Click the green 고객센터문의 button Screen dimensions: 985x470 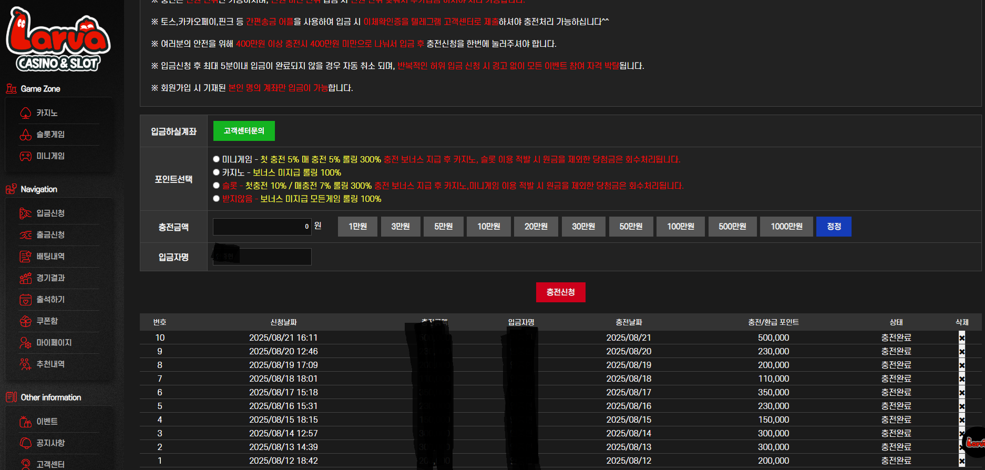click(x=244, y=131)
